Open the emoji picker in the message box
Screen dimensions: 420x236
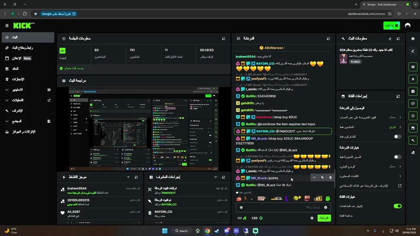click(x=325, y=207)
